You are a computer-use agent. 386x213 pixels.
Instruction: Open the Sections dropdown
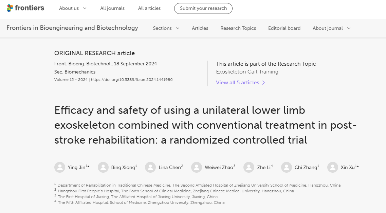pyautogui.click(x=166, y=28)
